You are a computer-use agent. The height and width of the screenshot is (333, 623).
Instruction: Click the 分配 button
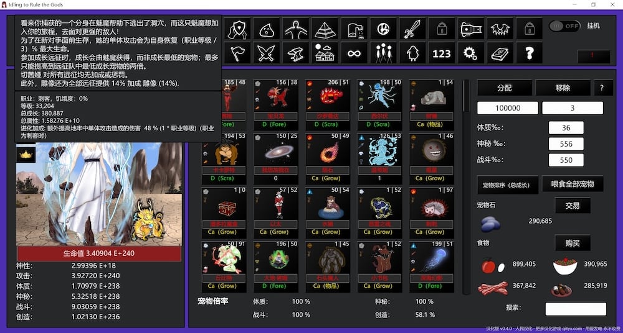pos(504,88)
